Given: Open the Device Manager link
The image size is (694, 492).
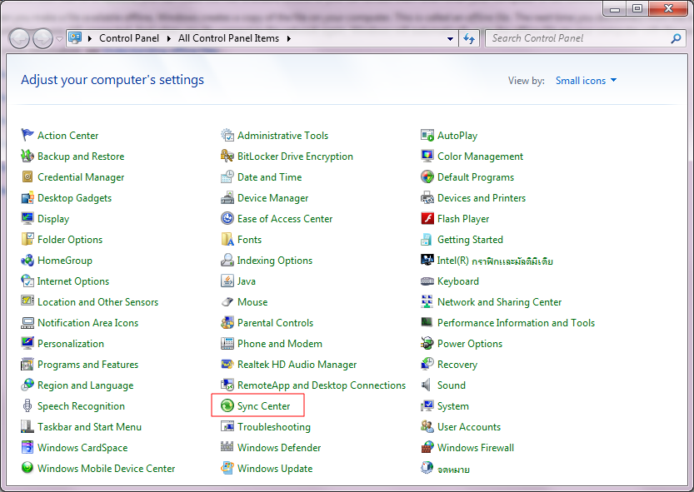Looking at the screenshot, I should [272, 198].
